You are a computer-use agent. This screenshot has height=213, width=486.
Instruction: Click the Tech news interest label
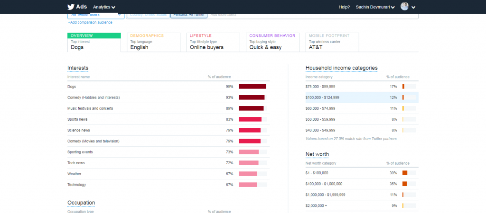click(x=76, y=163)
